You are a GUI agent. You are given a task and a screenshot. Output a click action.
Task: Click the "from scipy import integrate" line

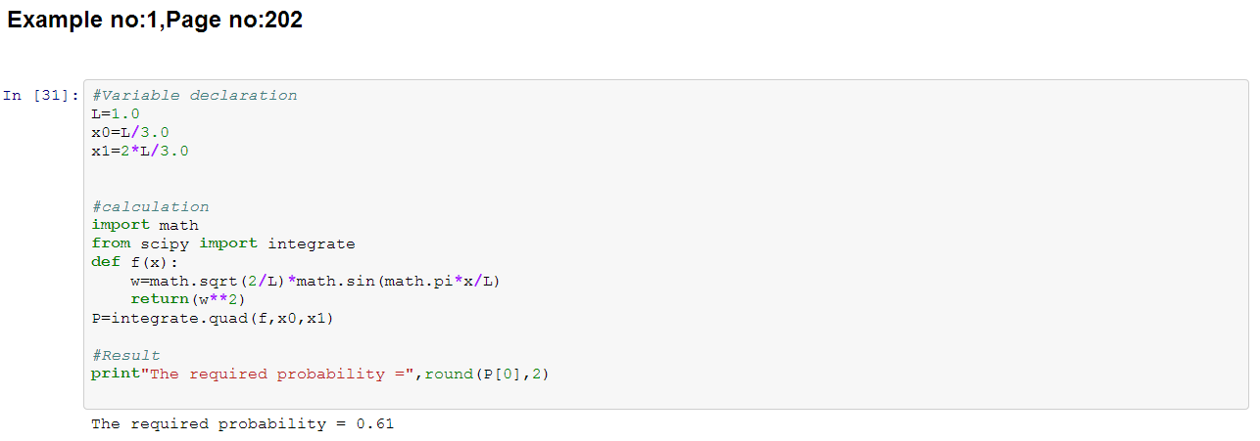pos(223,244)
